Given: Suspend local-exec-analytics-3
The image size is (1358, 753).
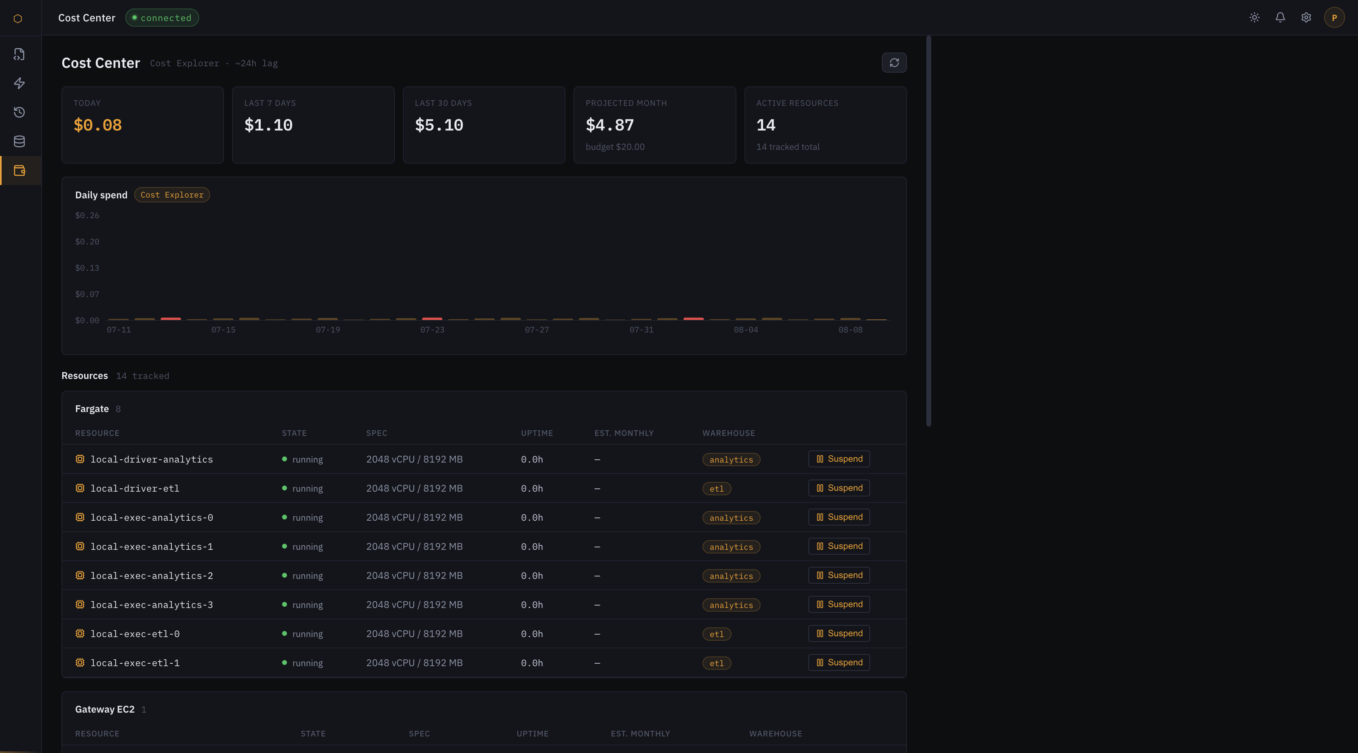Looking at the screenshot, I should point(839,604).
